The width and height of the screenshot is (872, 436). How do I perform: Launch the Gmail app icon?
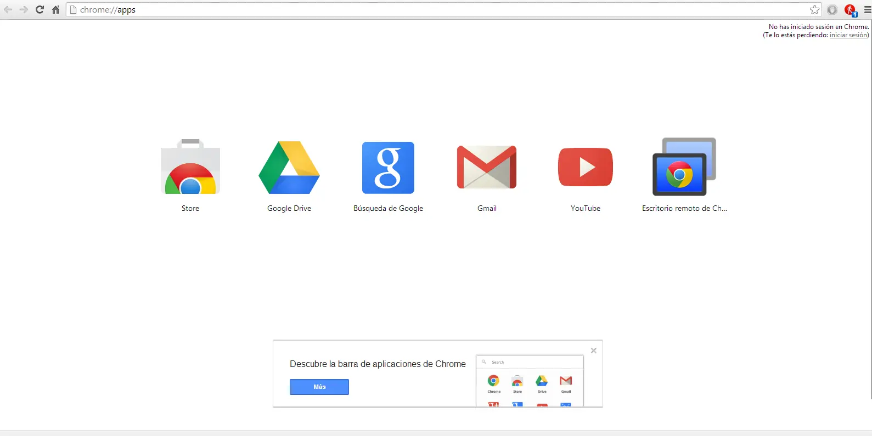487,167
